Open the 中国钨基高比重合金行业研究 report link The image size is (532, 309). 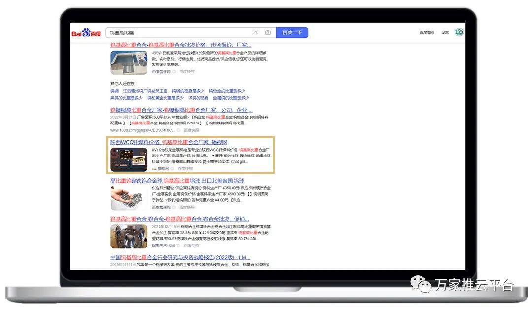pyautogui.click(x=180, y=257)
